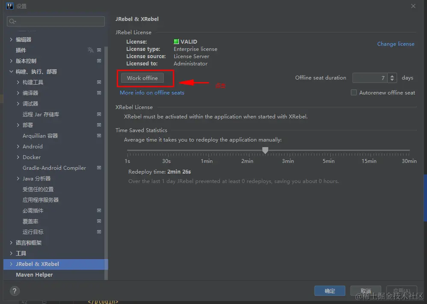Enable Autorenew offline seat checkbox

coord(354,92)
